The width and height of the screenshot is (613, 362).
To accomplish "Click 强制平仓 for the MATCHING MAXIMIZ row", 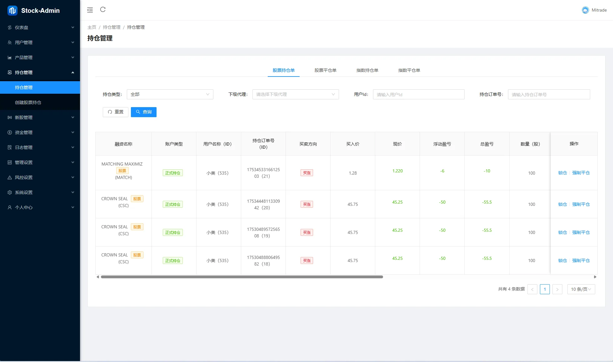I will coord(581,173).
